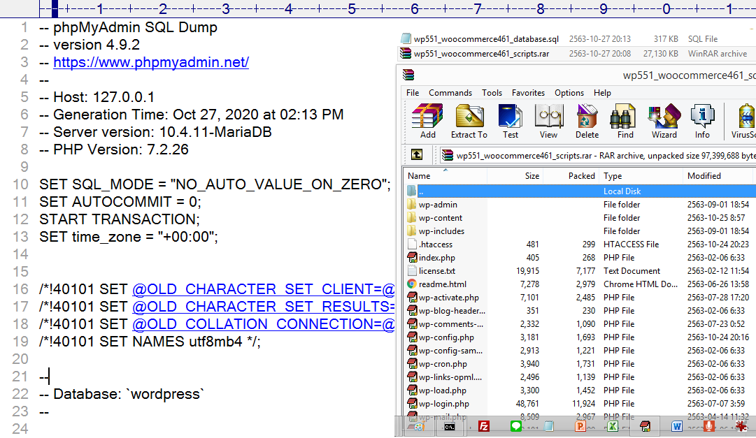756x438 pixels.
Task: Sort archive list by Size column
Action: pos(532,176)
